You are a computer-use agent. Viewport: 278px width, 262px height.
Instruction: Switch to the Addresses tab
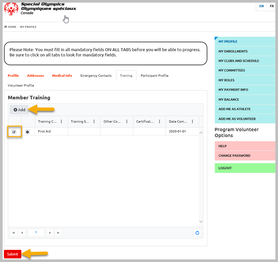pos(35,75)
